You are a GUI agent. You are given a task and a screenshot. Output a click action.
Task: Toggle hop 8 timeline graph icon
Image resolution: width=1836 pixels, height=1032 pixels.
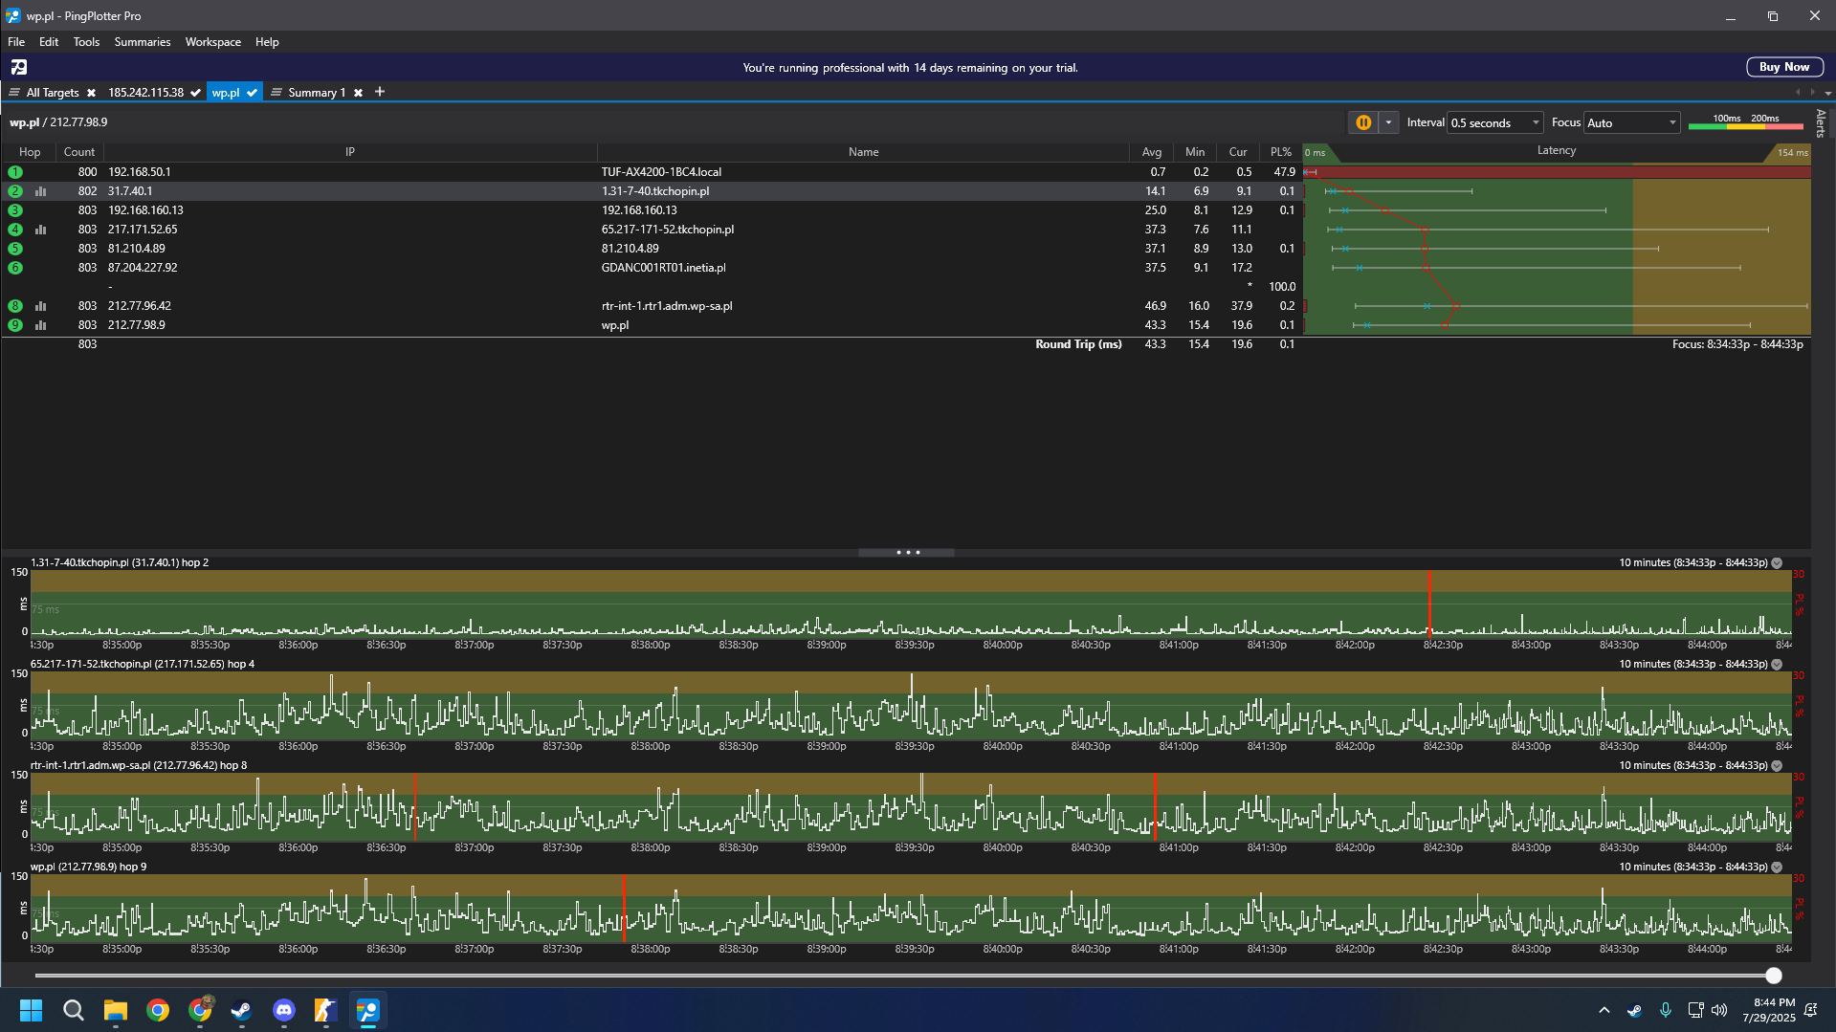(x=41, y=306)
